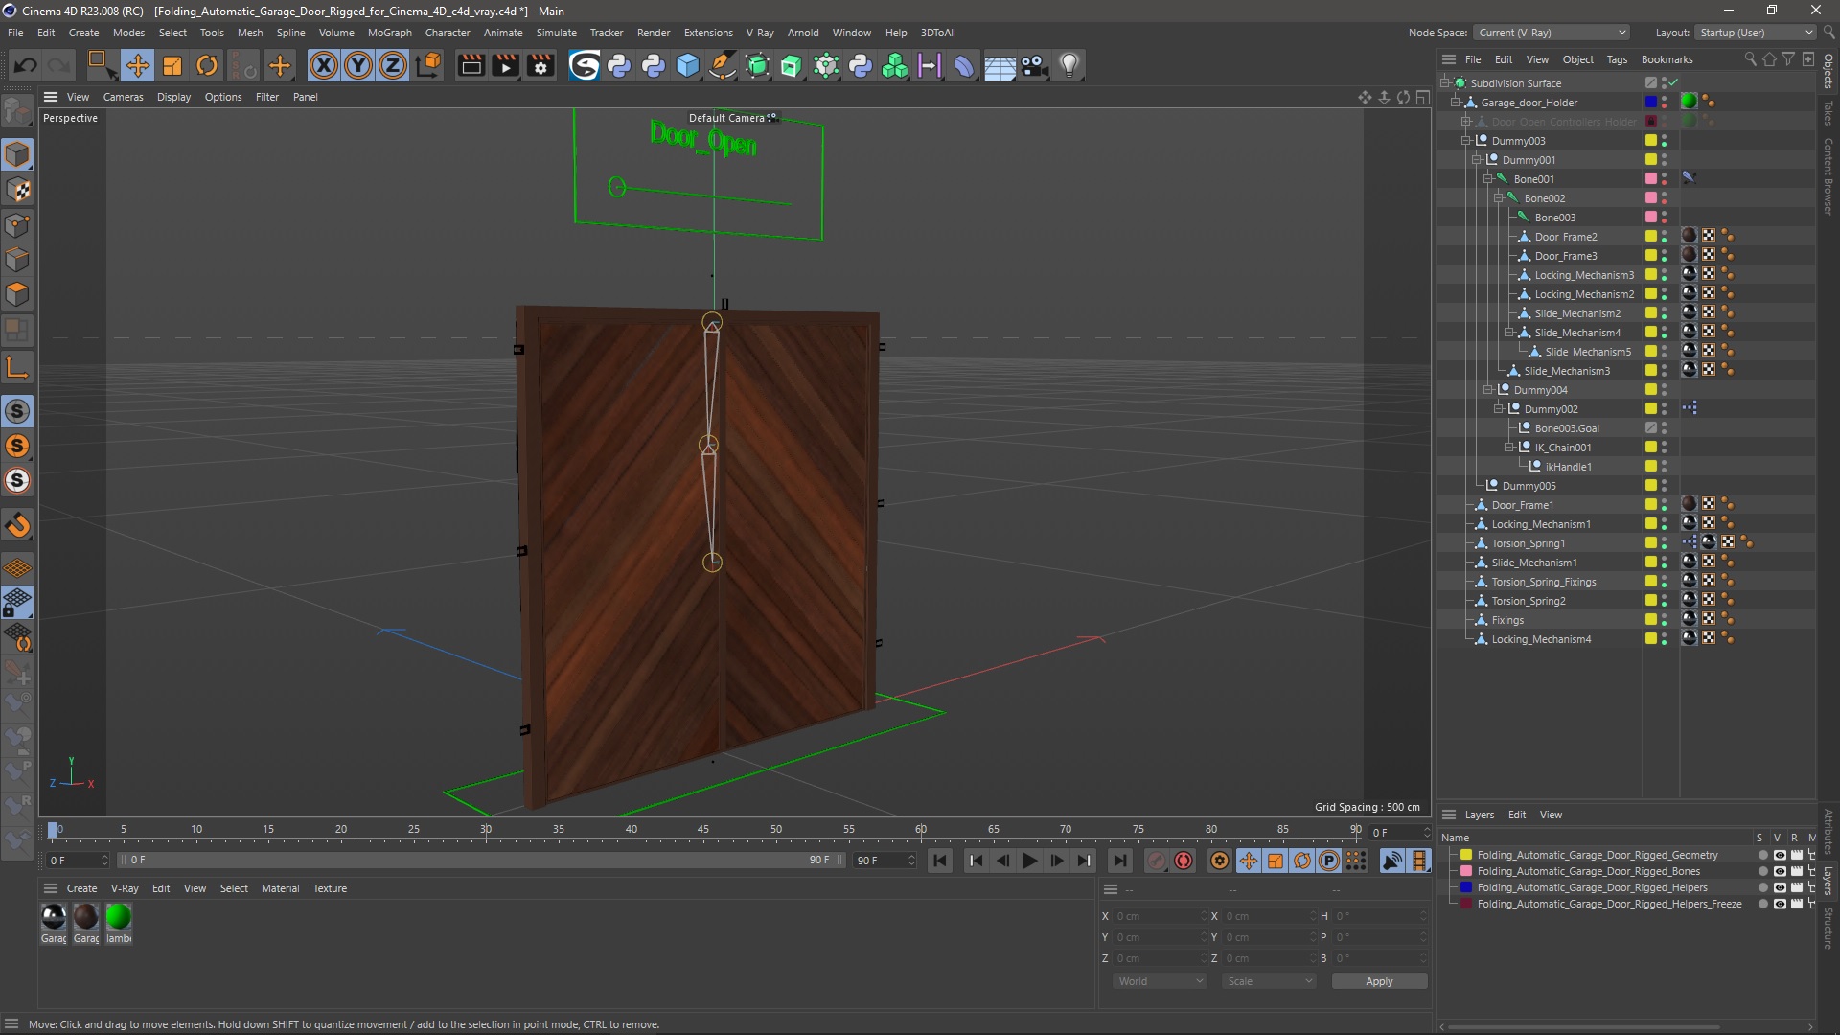Click the Floor grid icon in toolbar
Screen dimensions: 1840x1035
[1000, 65]
